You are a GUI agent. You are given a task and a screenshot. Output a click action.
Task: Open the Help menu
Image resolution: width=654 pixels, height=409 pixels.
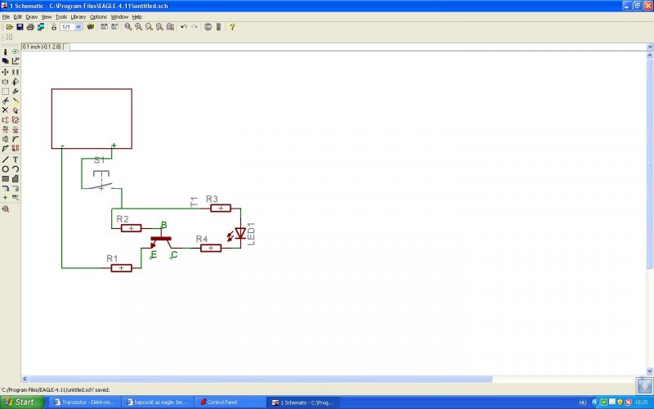137,17
